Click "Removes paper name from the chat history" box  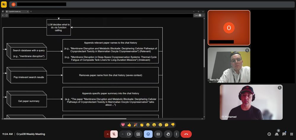point(111,75)
